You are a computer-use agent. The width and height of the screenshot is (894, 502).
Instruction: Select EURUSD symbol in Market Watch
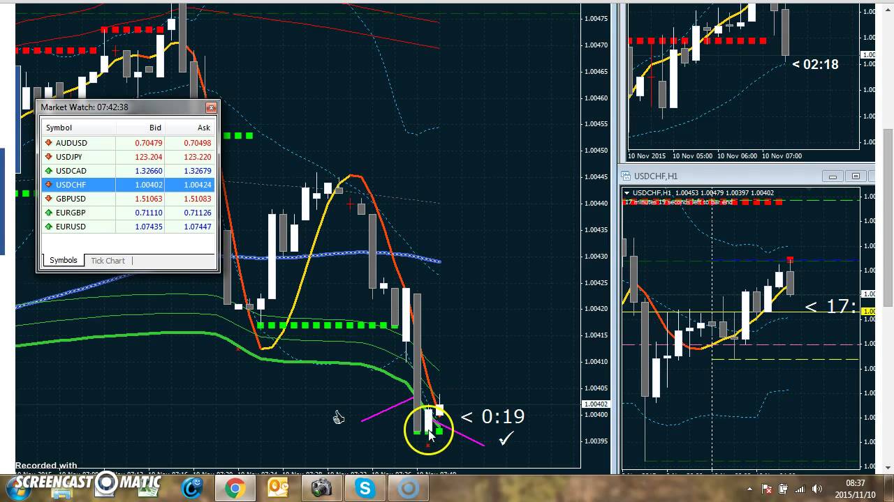(x=71, y=227)
